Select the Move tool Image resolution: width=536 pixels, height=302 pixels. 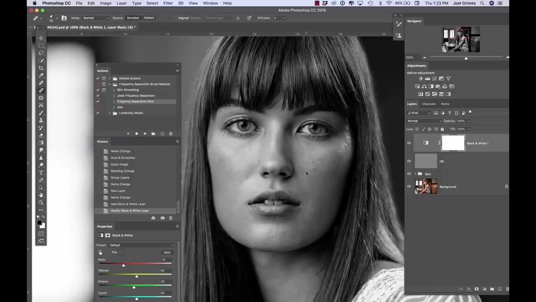tap(41, 38)
